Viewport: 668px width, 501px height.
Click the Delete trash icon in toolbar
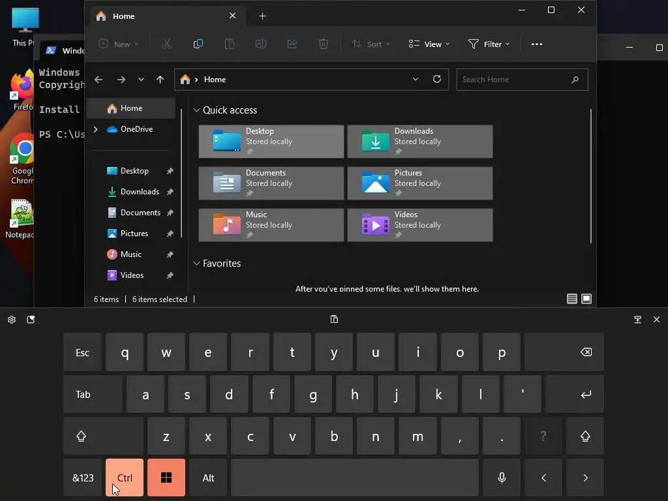324,44
